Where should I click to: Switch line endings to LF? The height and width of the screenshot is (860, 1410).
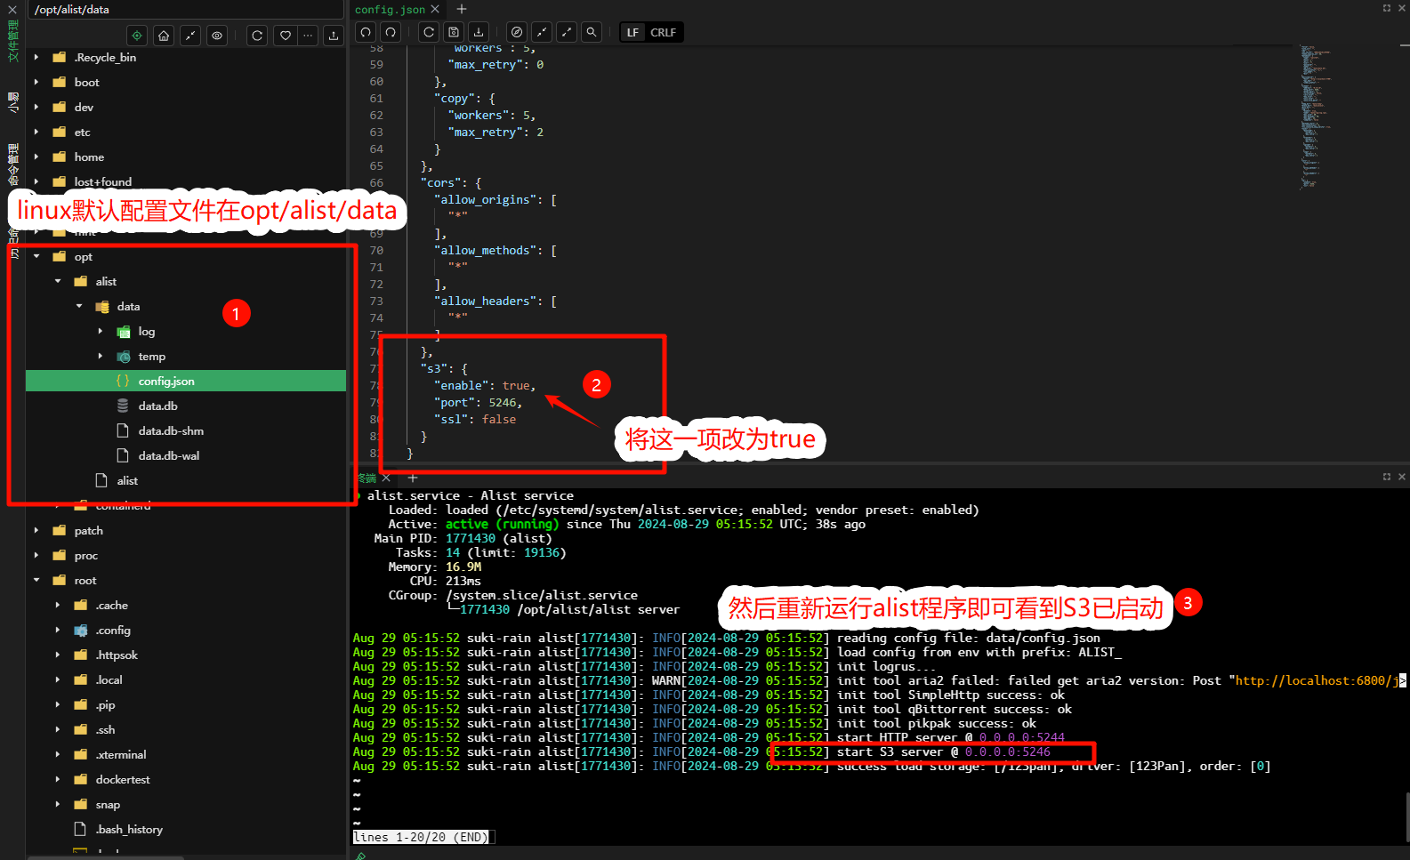click(x=632, y=33)
